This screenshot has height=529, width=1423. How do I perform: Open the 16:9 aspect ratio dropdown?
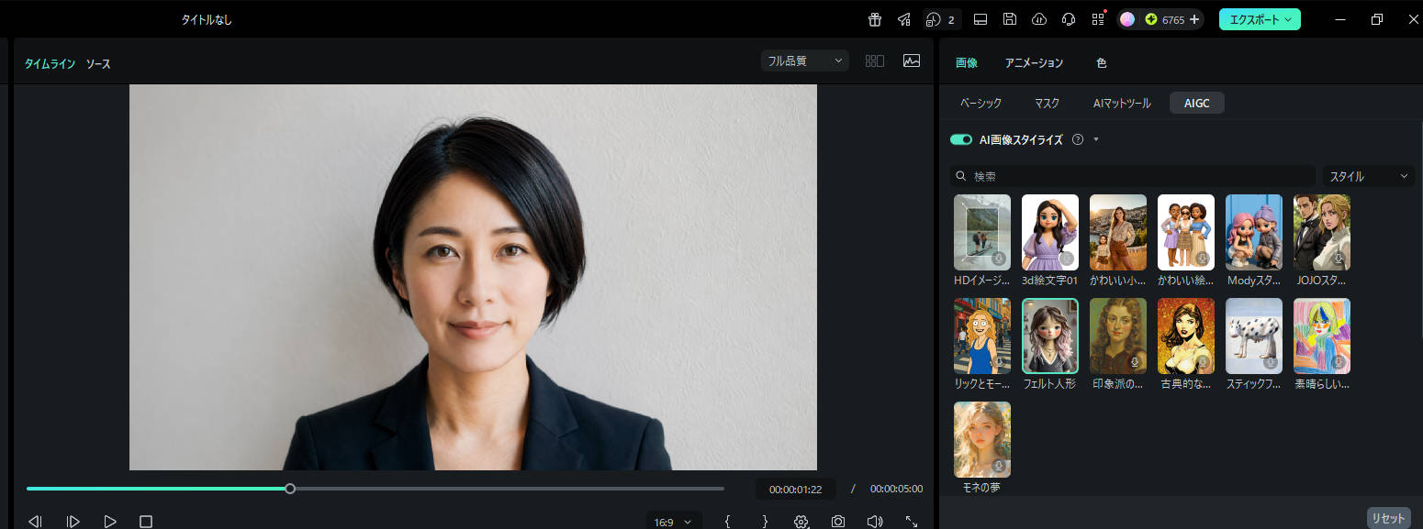(674, 522)
